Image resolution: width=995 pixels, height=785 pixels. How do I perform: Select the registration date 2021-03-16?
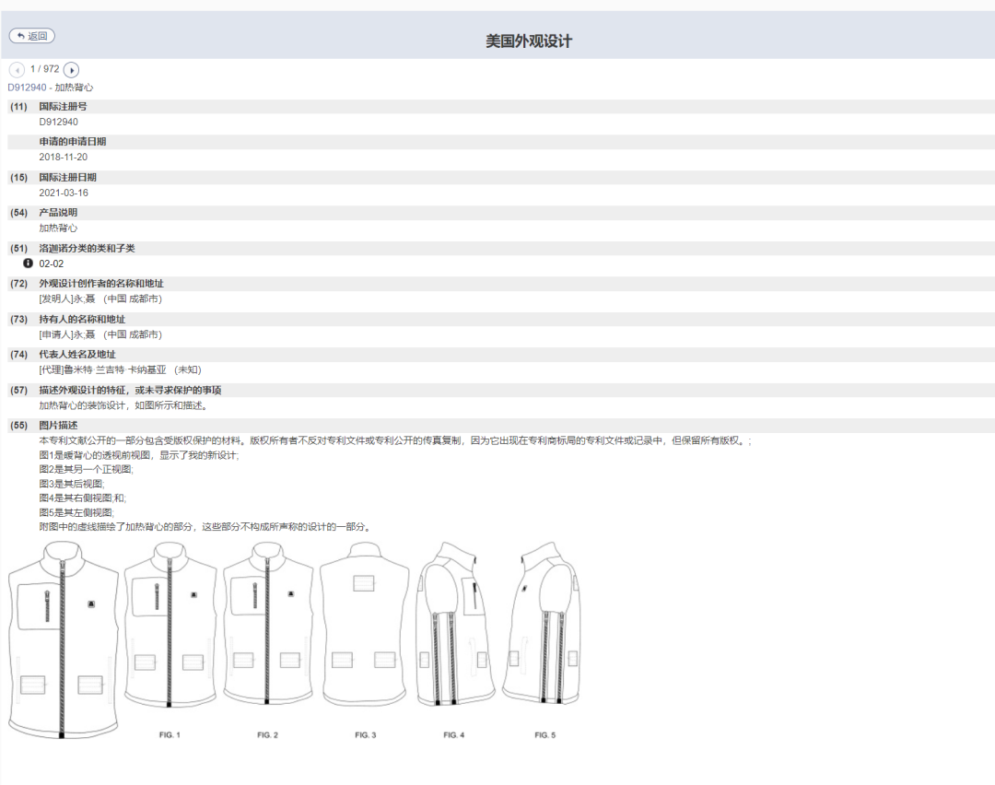point(64,193)
